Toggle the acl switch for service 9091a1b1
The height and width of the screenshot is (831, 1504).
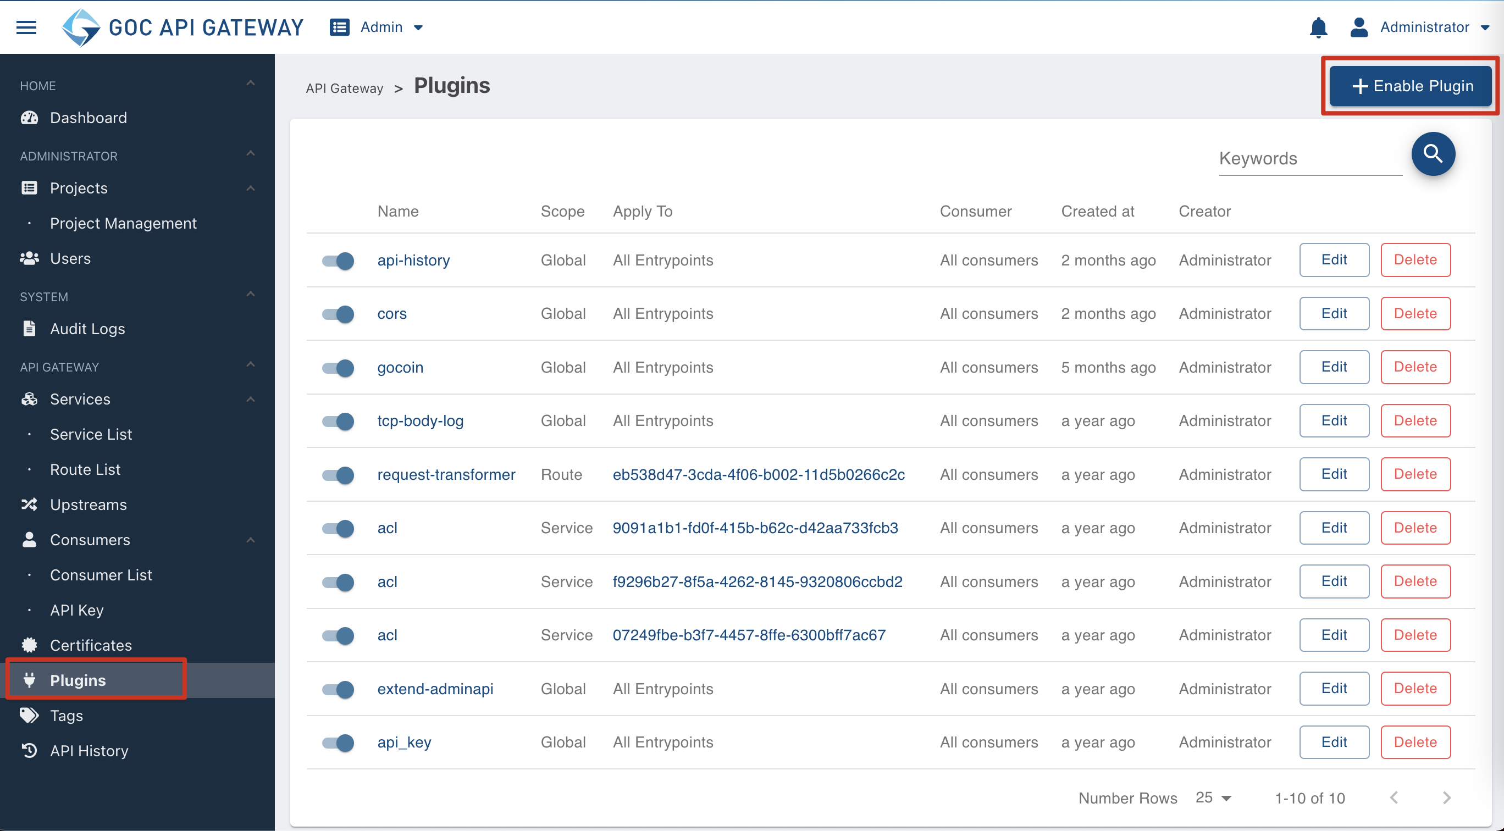click(x=338, y=529)
